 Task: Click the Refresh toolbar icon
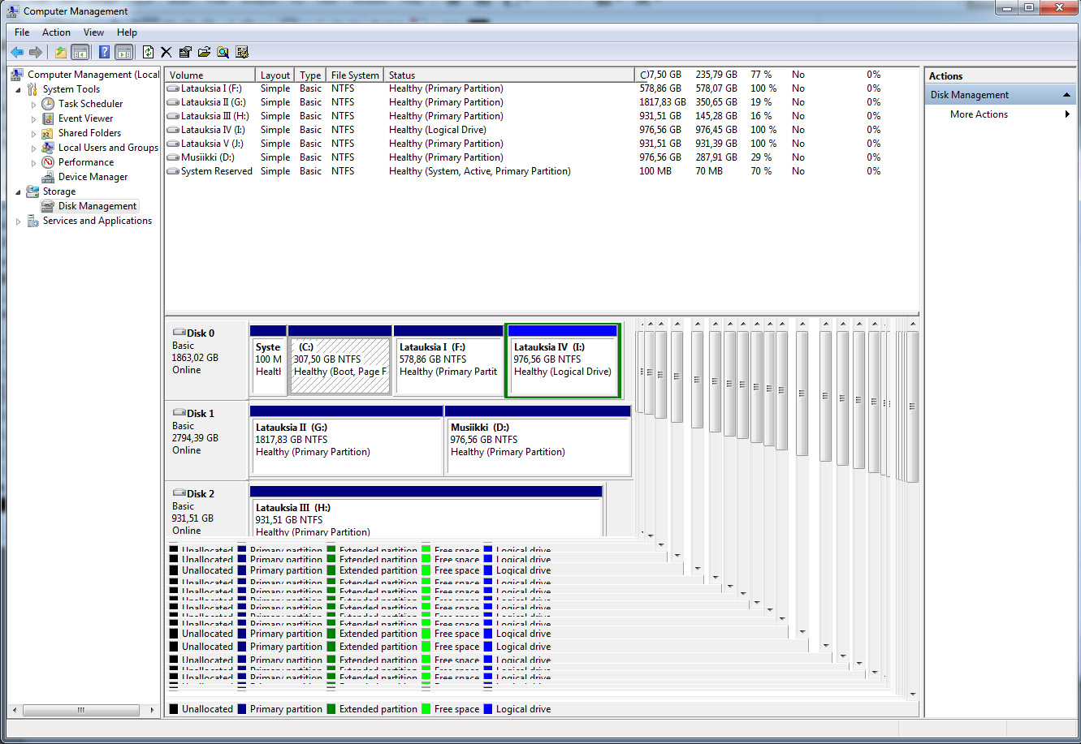tap(148, 53)
